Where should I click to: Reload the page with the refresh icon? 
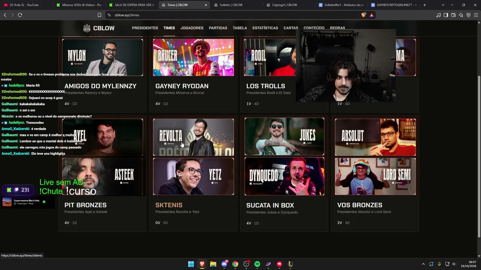coord(20,15)
